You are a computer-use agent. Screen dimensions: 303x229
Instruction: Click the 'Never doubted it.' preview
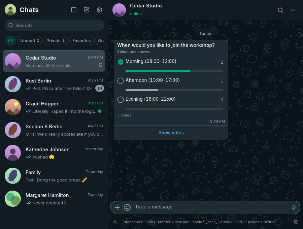[x=50, y=203]
